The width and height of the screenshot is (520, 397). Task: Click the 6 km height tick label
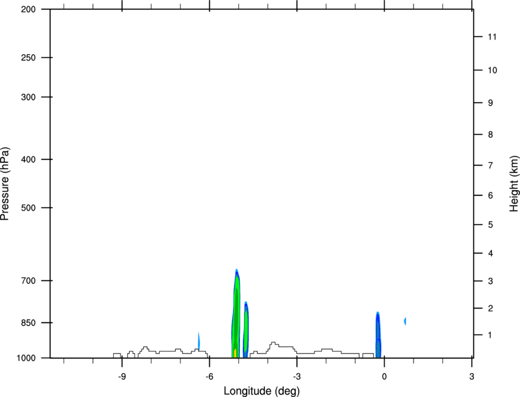point(491,195)
